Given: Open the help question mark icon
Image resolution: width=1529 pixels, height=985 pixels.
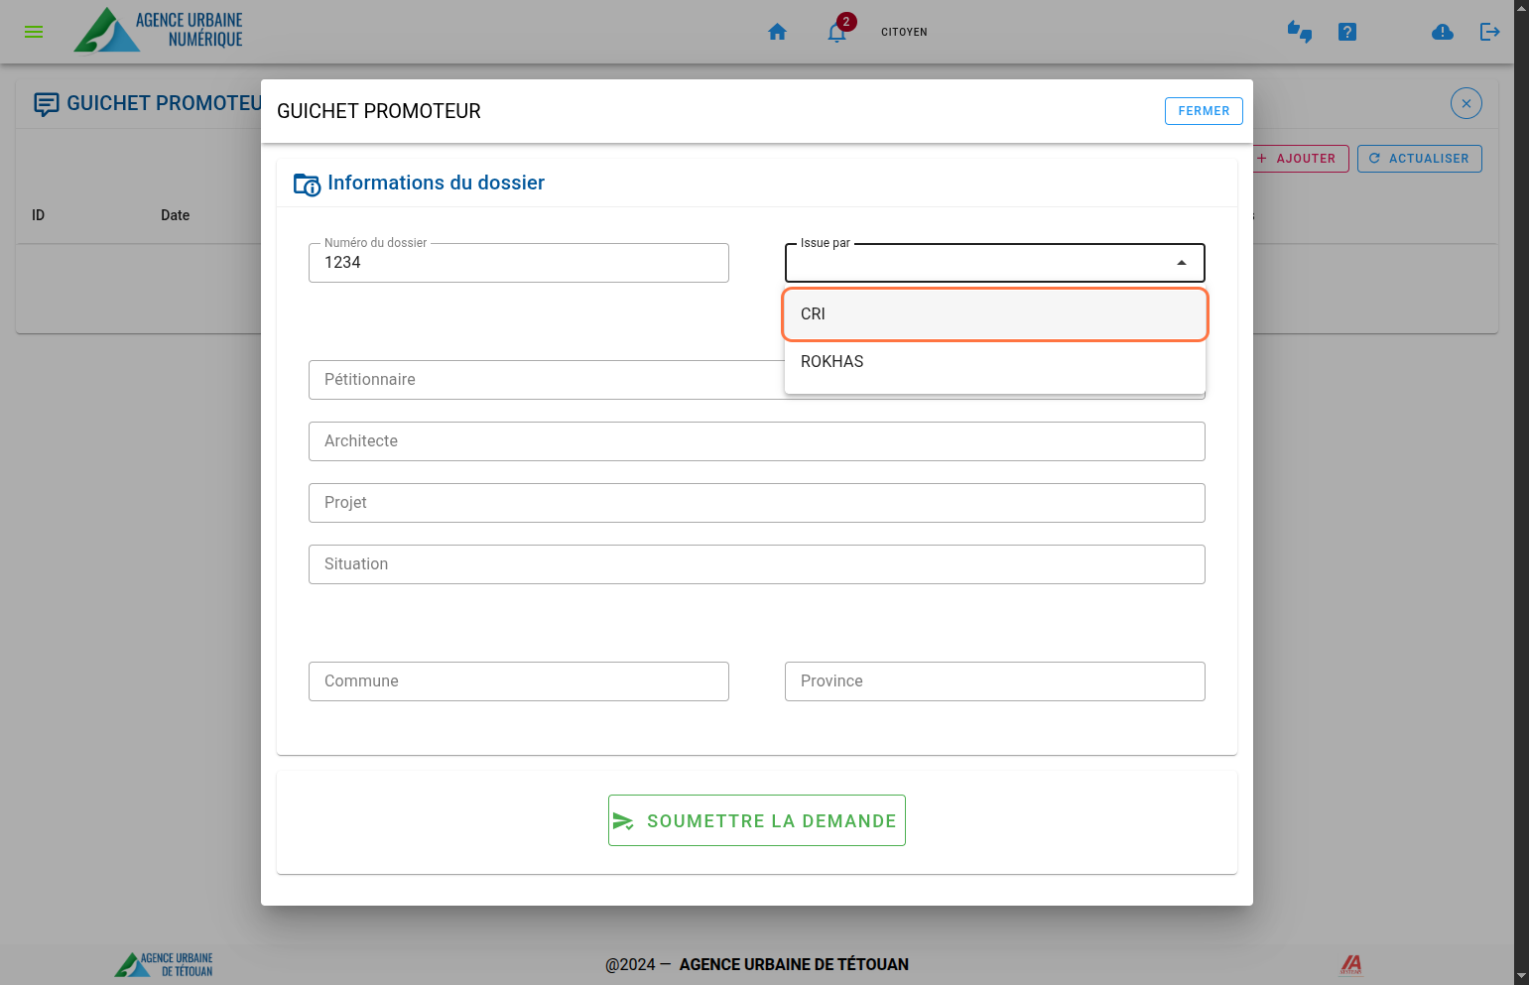Looking at the screenshot, I should [x=1346, y=32].
